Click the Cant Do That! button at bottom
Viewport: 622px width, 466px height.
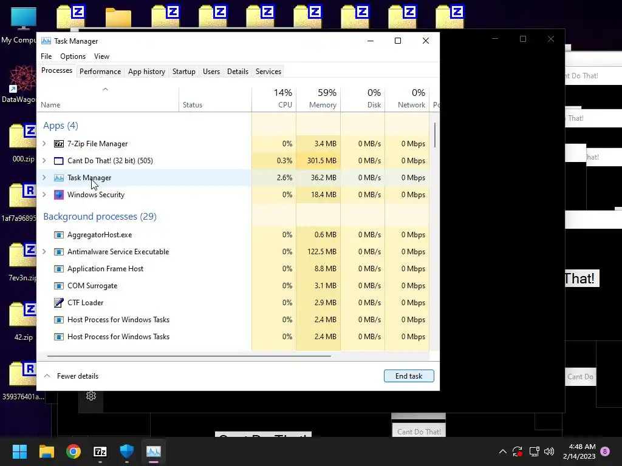pos(419,431)
